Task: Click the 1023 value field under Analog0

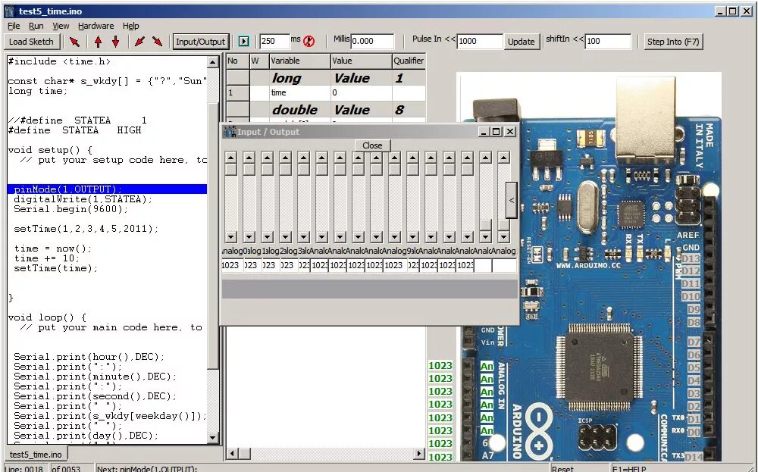Action: click(231, 265)
